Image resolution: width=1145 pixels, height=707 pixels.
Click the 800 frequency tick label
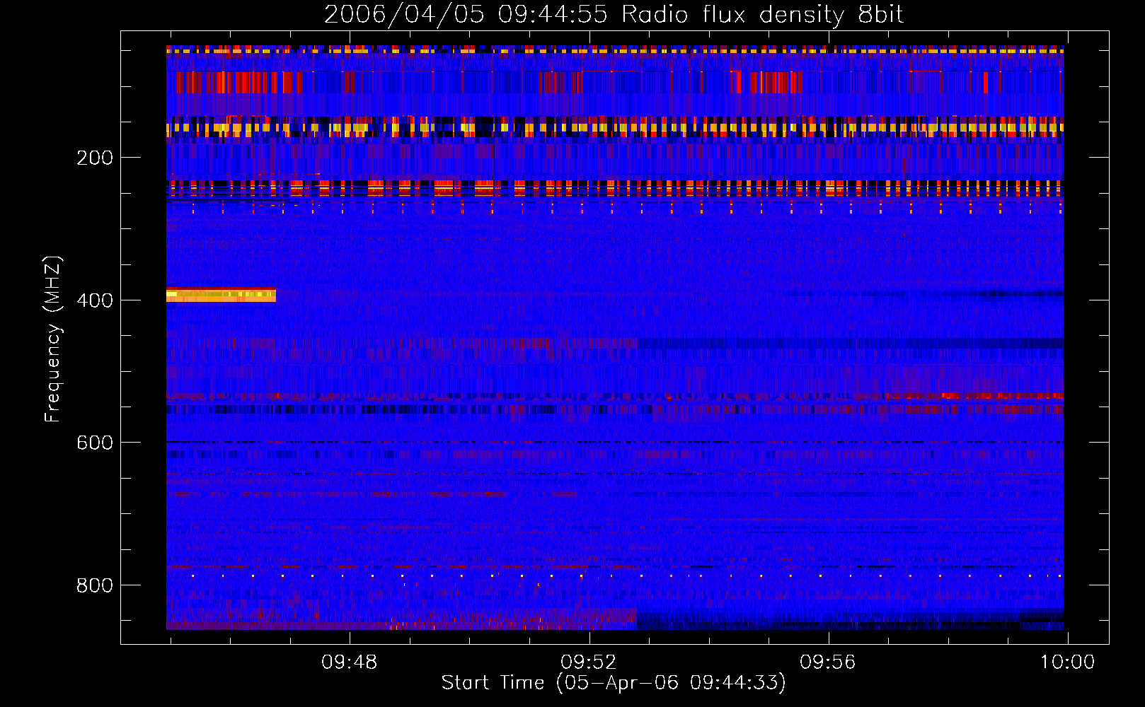click(95, 585)
